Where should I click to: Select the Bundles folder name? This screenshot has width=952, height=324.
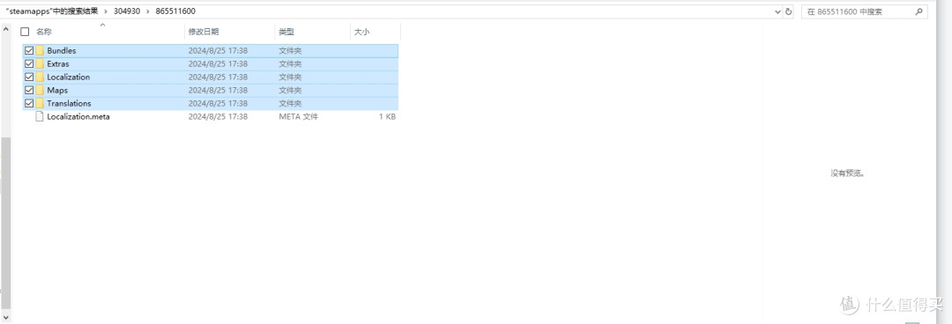62,50
